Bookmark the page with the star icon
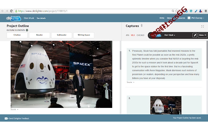The width and height of the screenshot is (208, 130). [x=176, y=11]
